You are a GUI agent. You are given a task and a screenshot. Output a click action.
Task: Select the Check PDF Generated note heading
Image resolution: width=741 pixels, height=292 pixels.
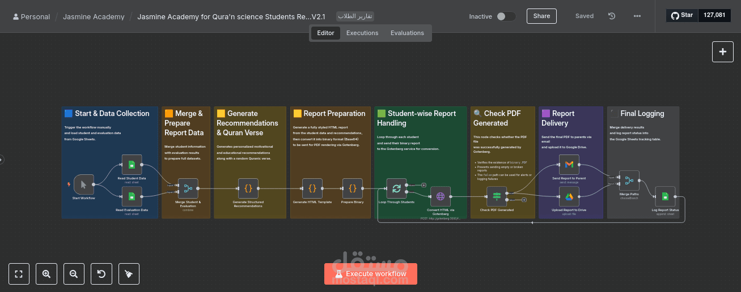497,118
